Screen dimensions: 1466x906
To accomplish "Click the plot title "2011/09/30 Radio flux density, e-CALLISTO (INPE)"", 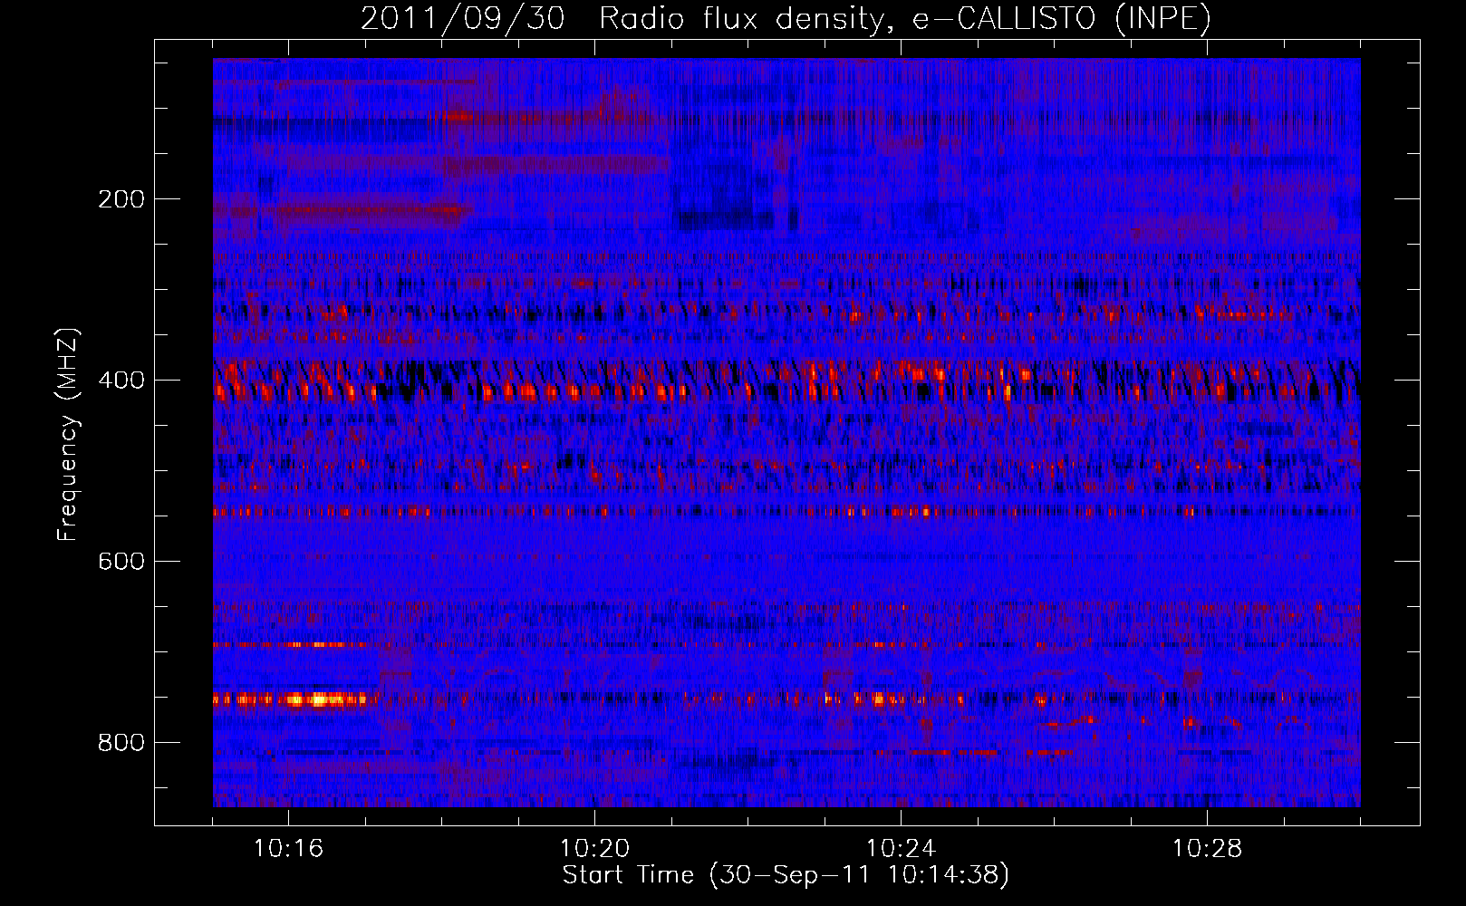I will 786,18.
